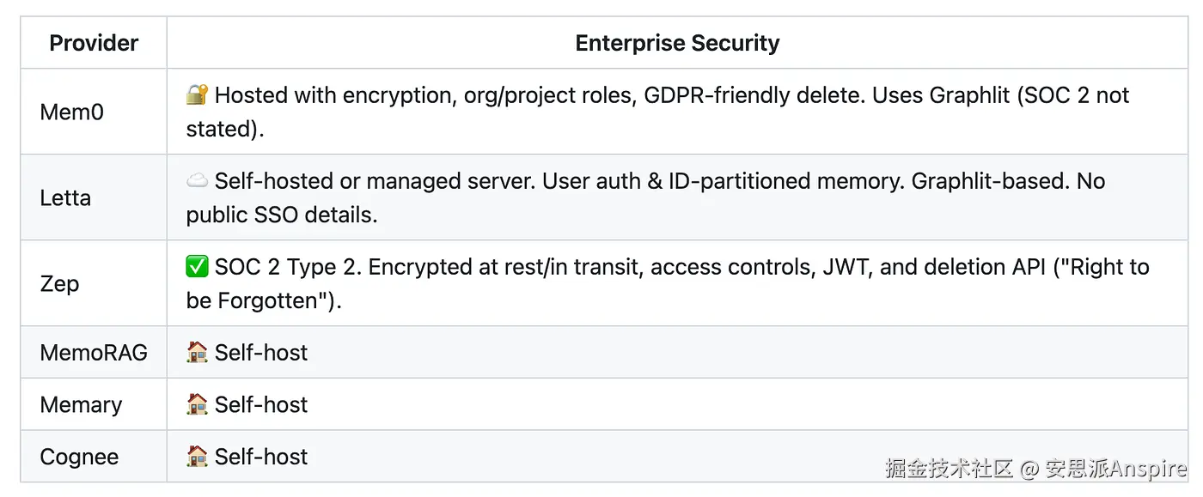This screenshot has height=497, width=1203.
Task: Select the Enterprise Security column header
Action: [x=677, y=43]
